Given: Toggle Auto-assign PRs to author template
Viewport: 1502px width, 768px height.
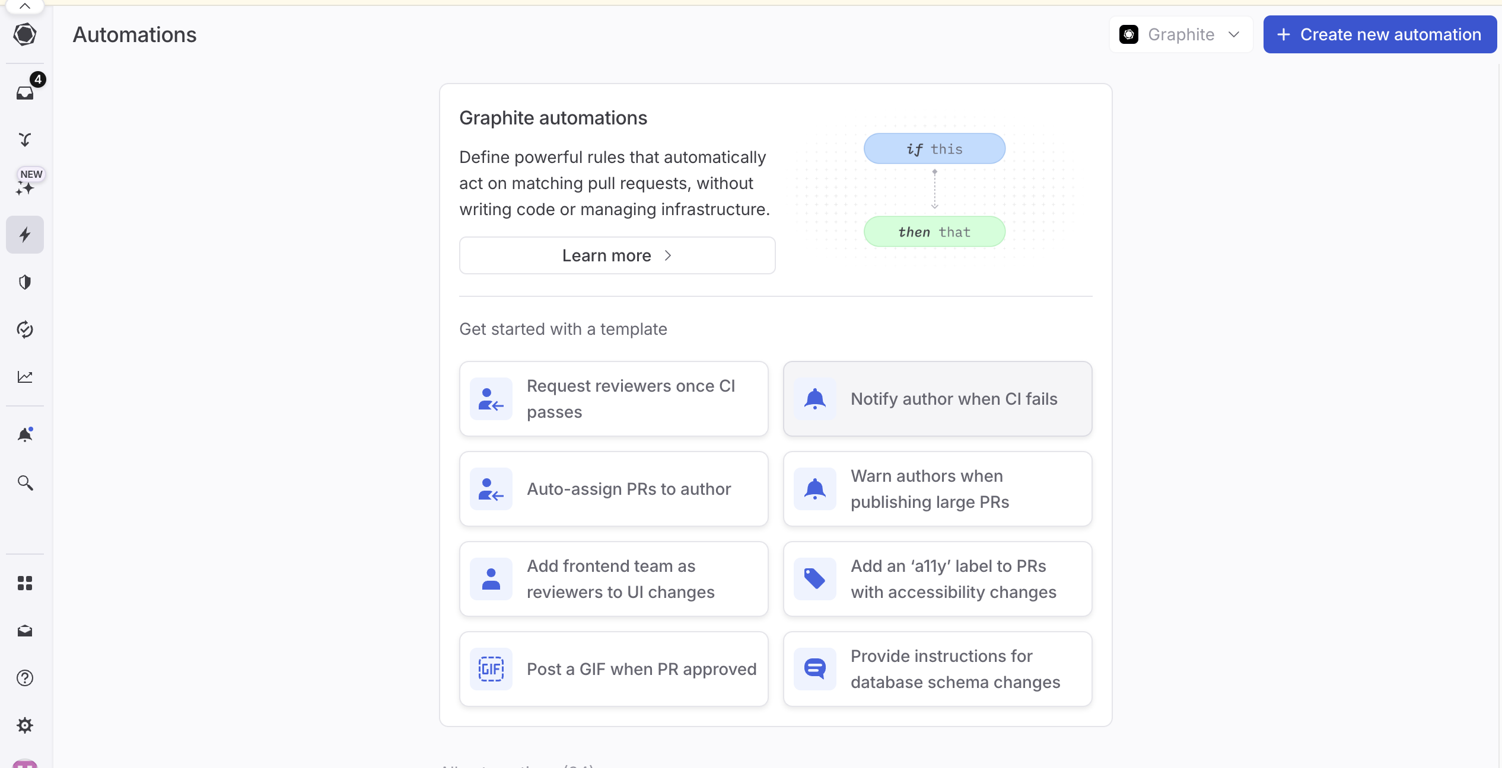Looking at the screenshot, I should click(614, 489).
